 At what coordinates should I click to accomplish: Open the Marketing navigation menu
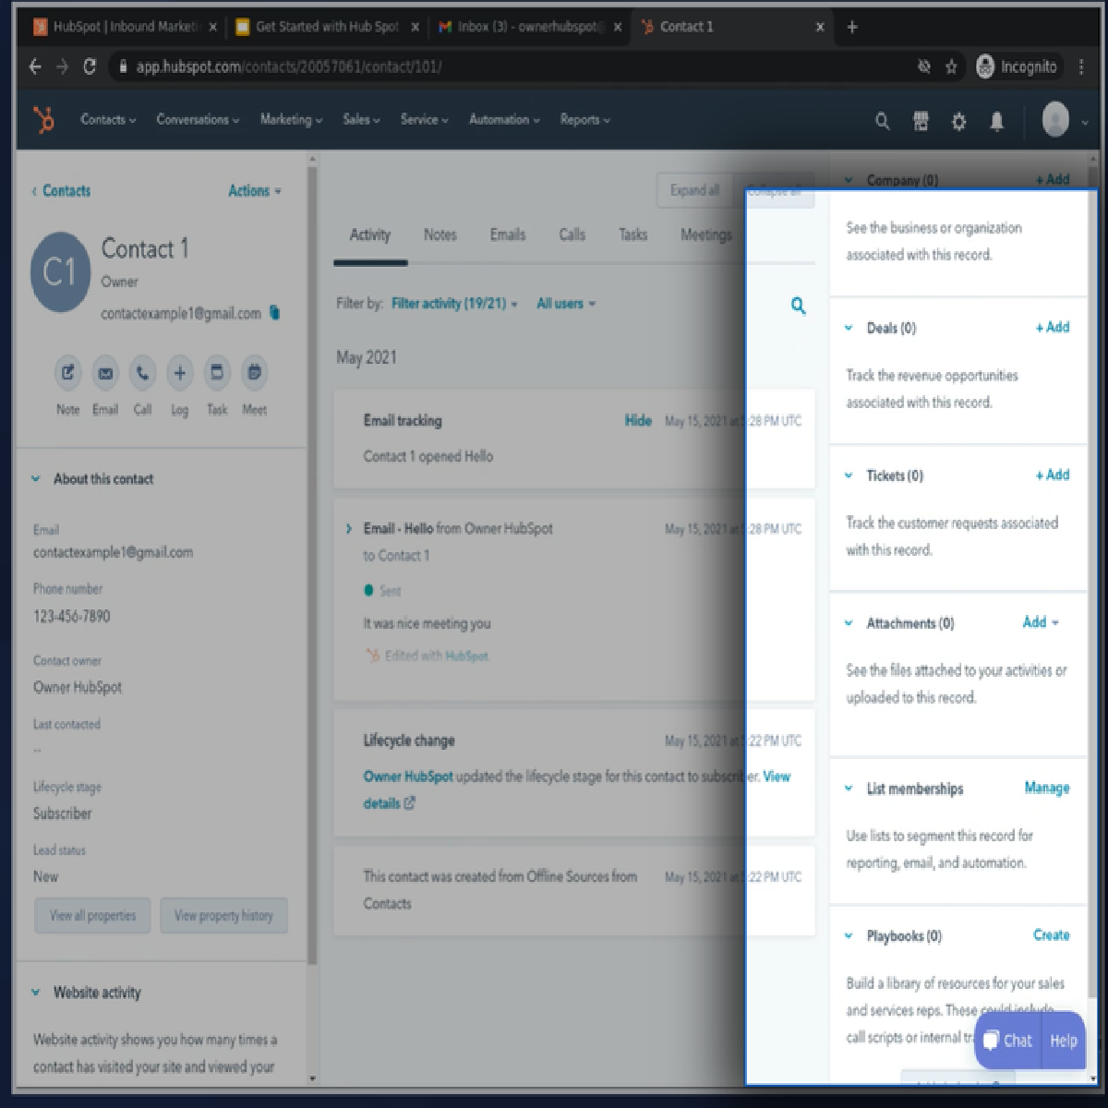click(x=292, y=120)
